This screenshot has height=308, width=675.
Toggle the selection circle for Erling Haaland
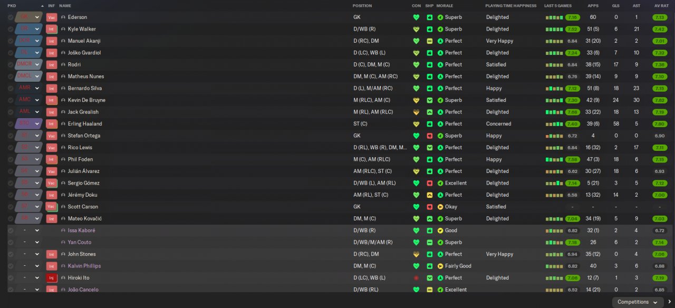coord(11,124)
